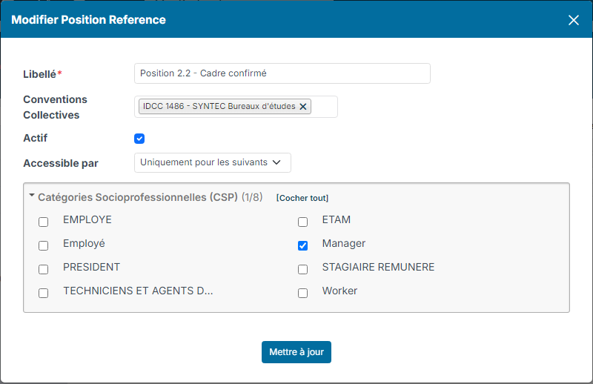Screen dimensions: 593x384
Task: Click the TECHNICIENS ET AGENTS D... label
Action: tap(138, 291)
